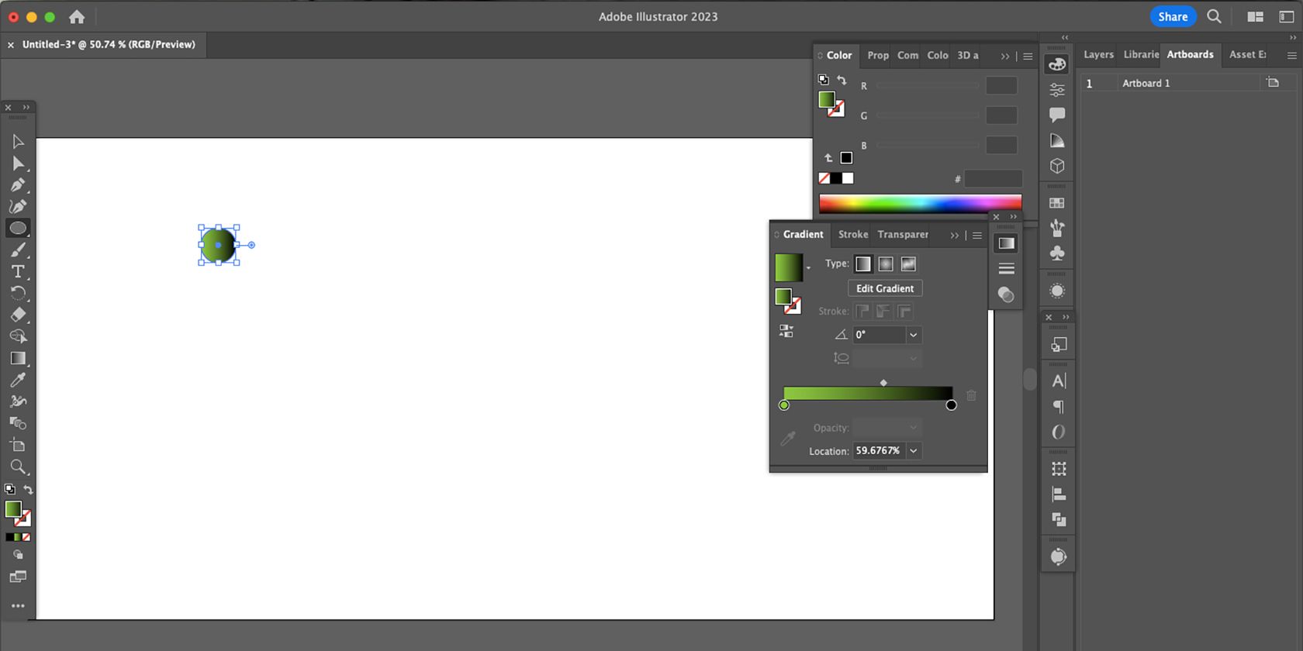Open Artboard 1 options icon
This screenshot has height=651, width=1303.
(x=1273, y=82)
